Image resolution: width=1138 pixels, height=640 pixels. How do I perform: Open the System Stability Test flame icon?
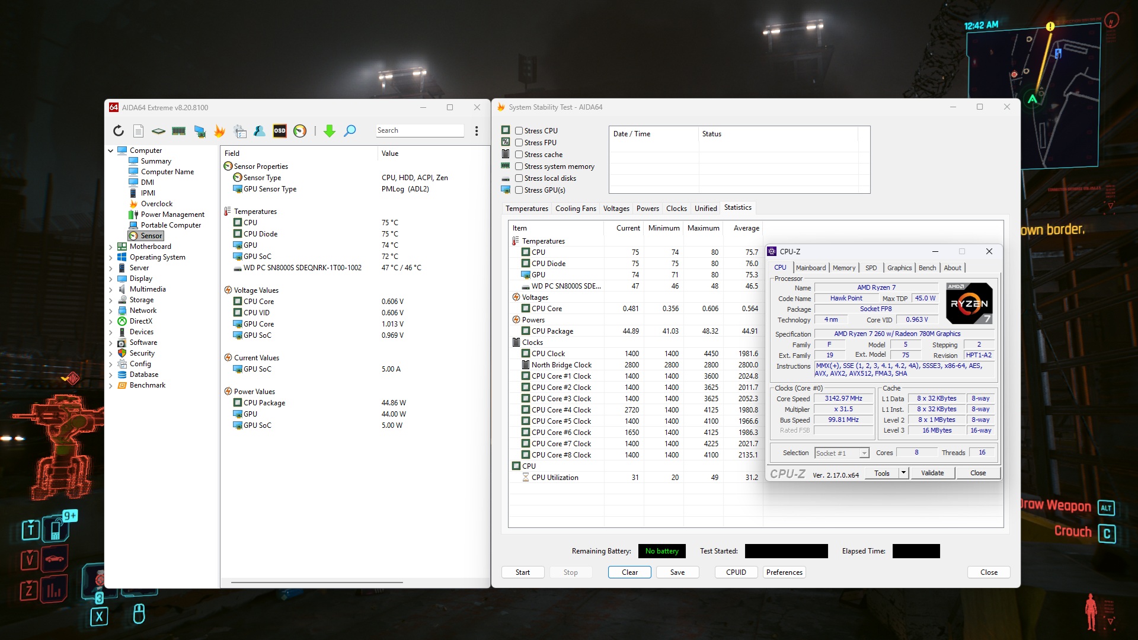click(219, 131)
